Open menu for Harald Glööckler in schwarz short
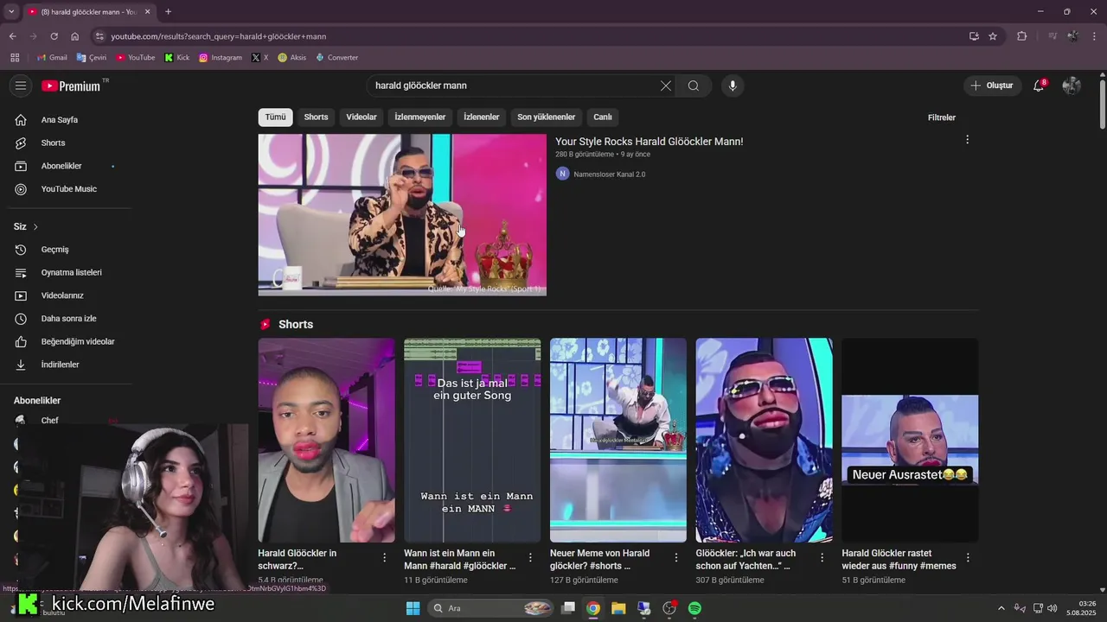The height and width of the screenshot is (622, 1107). point(385,557)
